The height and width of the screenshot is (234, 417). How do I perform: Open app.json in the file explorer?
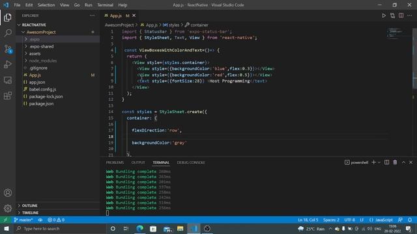click(37, 83)
